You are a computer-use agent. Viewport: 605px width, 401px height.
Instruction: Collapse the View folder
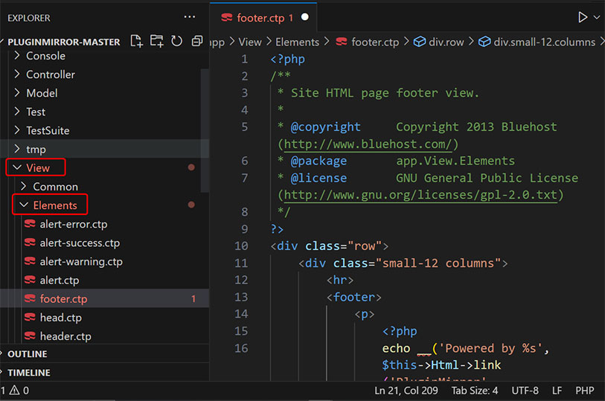coord(37,168)
